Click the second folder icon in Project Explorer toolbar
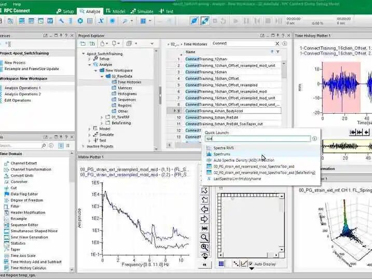The image size is (372, 279). click(x=92, y=44)
